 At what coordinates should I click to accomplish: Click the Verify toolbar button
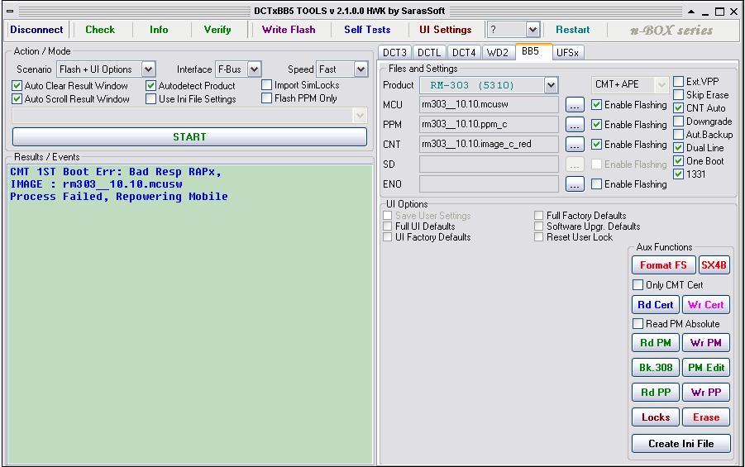pyautogui.click(x=217, y=30)
